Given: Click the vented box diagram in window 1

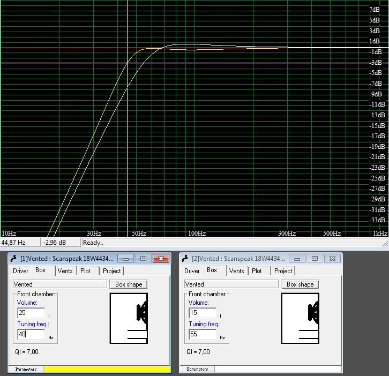Looking at the screenshot, I should click(x=129, y=318).
